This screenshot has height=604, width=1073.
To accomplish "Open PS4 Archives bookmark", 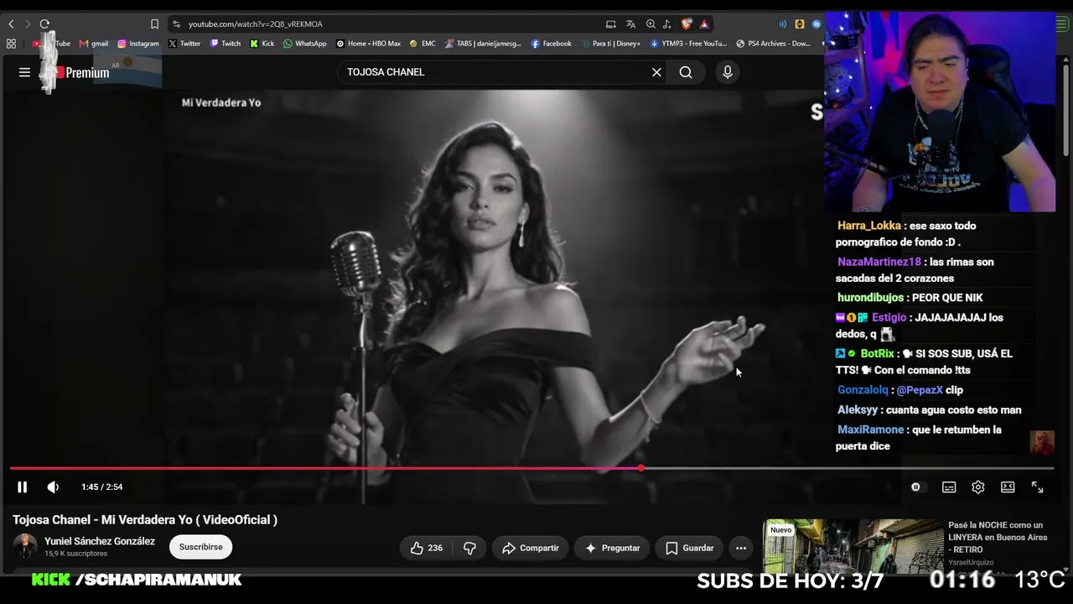I will pos(774,44).
